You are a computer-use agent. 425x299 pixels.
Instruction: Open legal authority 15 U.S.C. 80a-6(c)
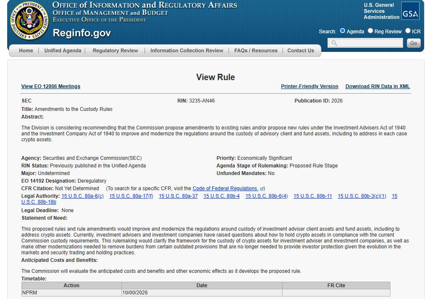pos(82,196)
